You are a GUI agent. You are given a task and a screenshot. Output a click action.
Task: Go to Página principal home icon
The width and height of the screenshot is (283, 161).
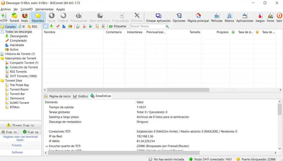point(198,18)
